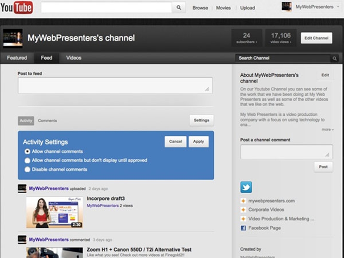Click the Search Channel magnifier icon

tap(335, 58)
